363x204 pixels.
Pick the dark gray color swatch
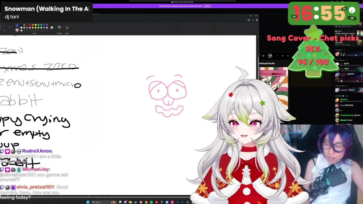(24, 25)
